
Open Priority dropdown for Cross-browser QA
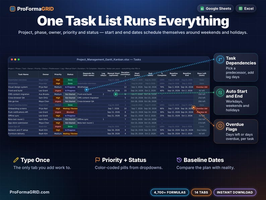point(58,98)
